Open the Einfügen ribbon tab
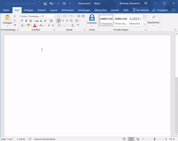The width and height of the screenshot is (178, 141). (x=28, y=10)
